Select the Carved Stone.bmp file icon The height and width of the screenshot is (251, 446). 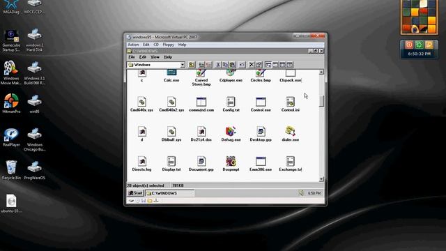tap(201, 78)
